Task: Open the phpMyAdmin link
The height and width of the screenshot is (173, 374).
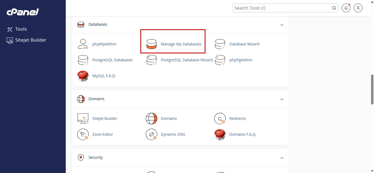Action: (104, 44)
